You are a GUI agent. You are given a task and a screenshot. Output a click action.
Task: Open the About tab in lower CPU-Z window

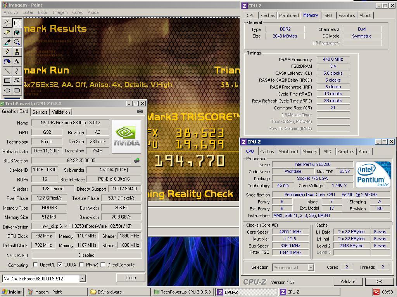(364, 152)
